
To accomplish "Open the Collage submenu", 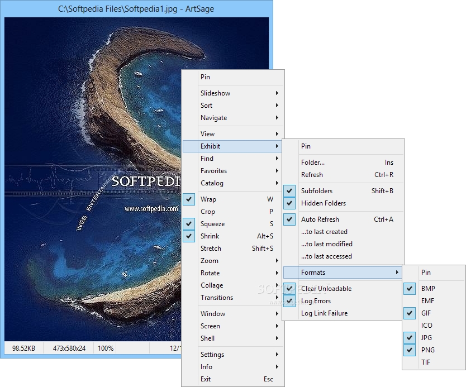I will [232, 285].
